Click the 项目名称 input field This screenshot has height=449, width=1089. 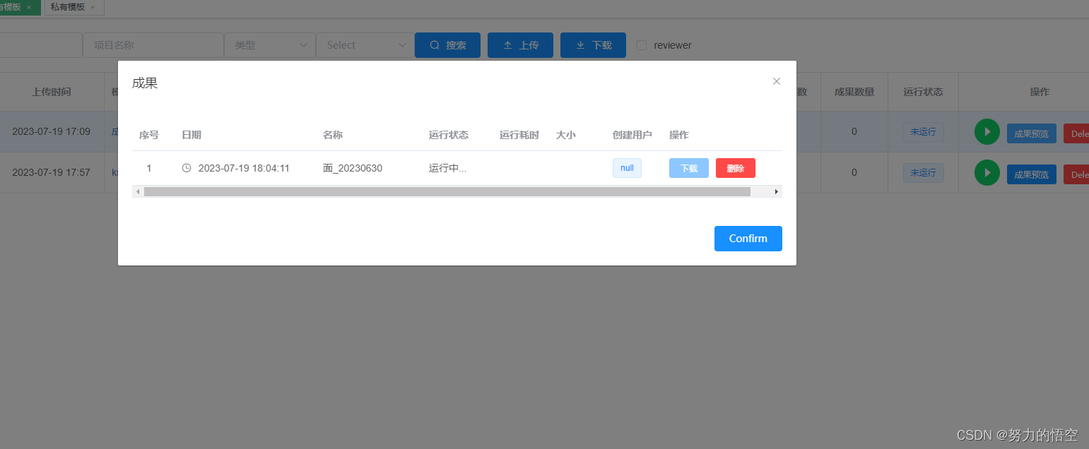[153, 45]
